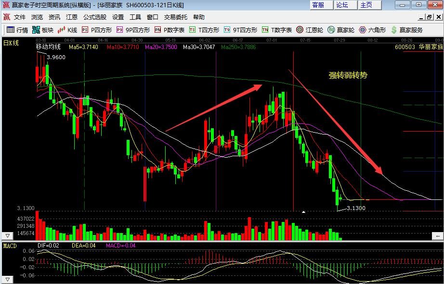Click the app icon in title bar
This screenshot has height=284, width=444.
(6, 5)
